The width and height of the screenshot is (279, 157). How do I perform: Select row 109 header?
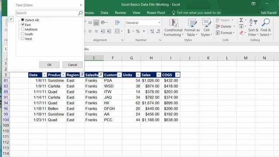point(6,126)
